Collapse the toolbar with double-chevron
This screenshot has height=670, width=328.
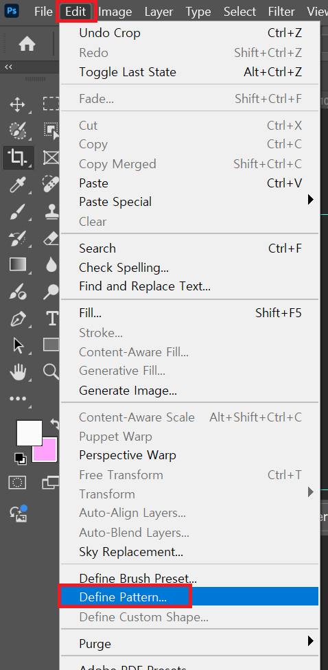pyautogui.click(x=8, y=67)
